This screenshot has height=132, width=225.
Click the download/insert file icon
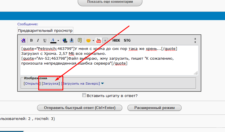point(72,40)
